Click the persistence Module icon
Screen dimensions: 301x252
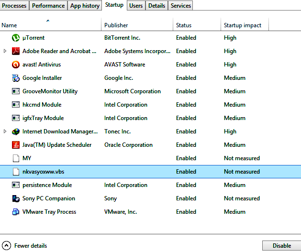[x=15, y=185]
